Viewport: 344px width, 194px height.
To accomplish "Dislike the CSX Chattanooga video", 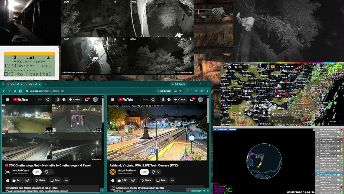I will (x=27, y=180).
